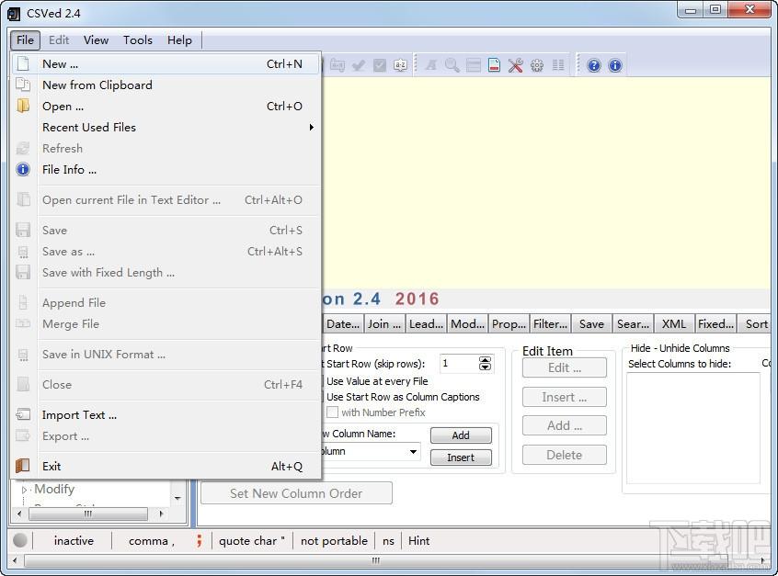Toggle the 'with Number Prefix' checkbox
Screen dimensions: 778x576
(333, 412)
